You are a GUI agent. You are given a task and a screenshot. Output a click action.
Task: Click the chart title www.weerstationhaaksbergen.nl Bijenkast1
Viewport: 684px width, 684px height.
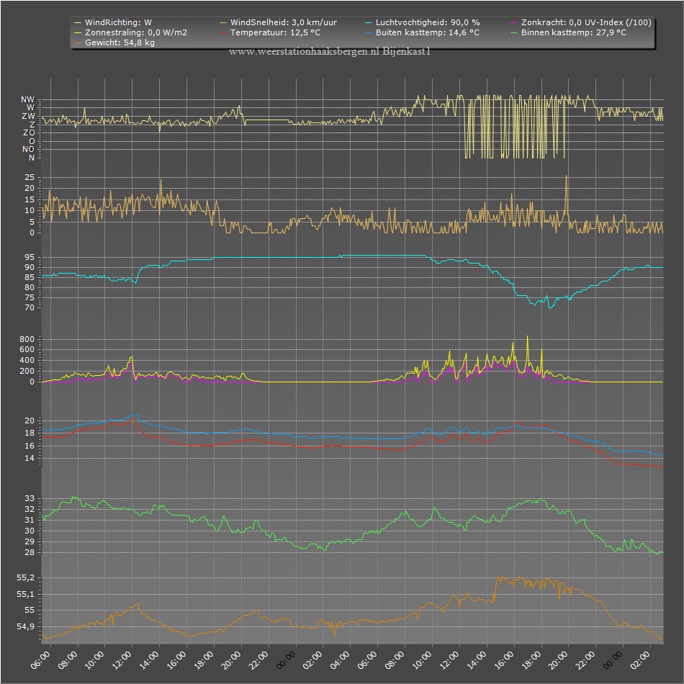[330, 51]
